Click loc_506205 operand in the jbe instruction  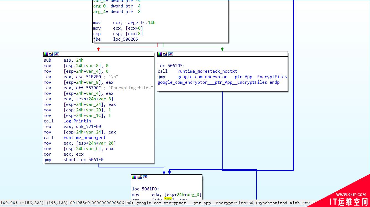pos(126,39)
